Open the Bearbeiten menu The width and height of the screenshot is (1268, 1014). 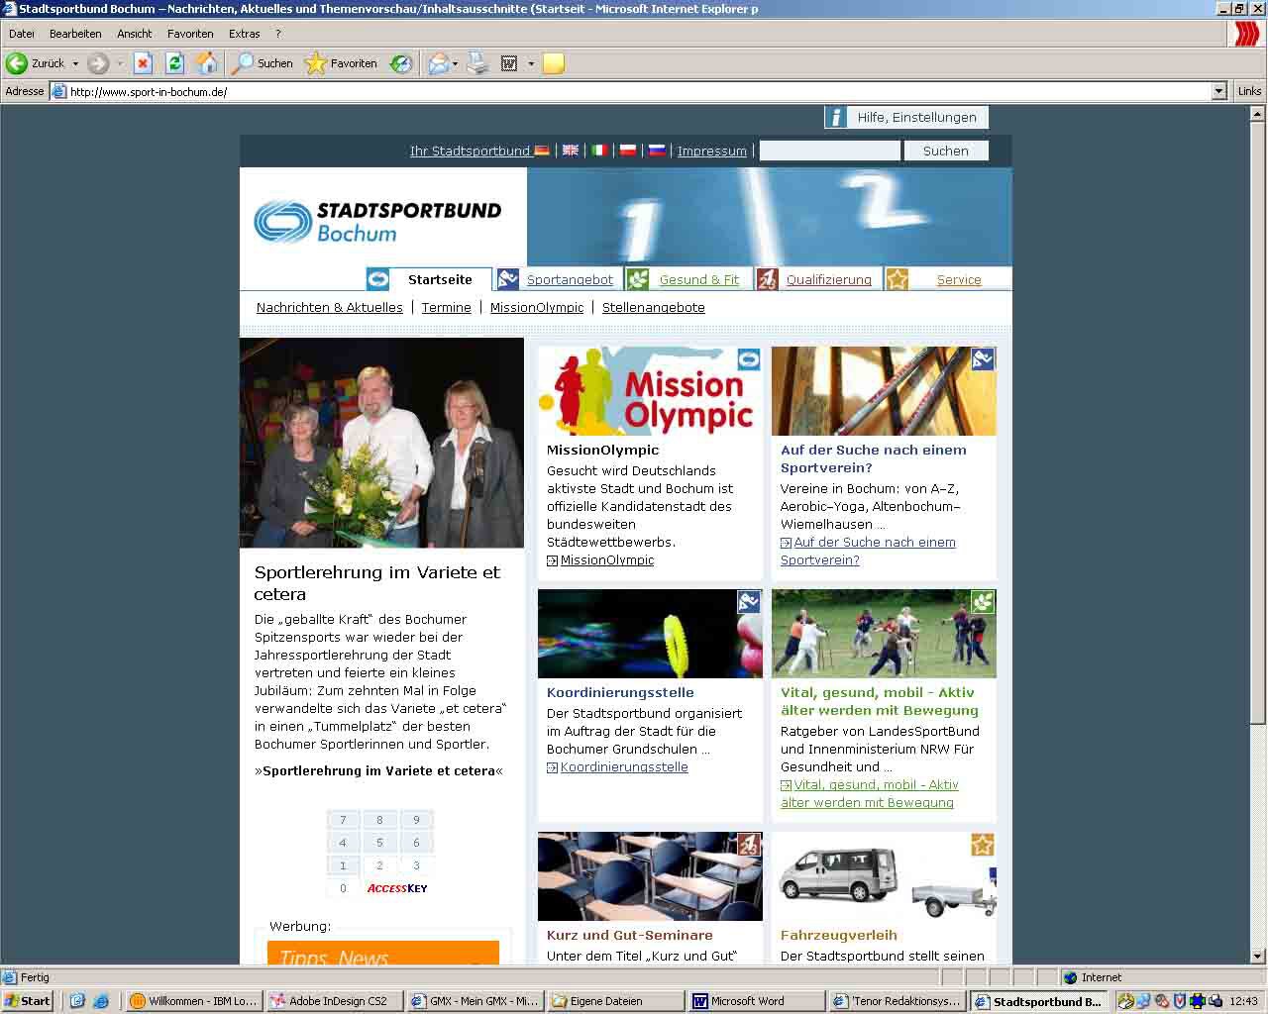pos(75,34)
